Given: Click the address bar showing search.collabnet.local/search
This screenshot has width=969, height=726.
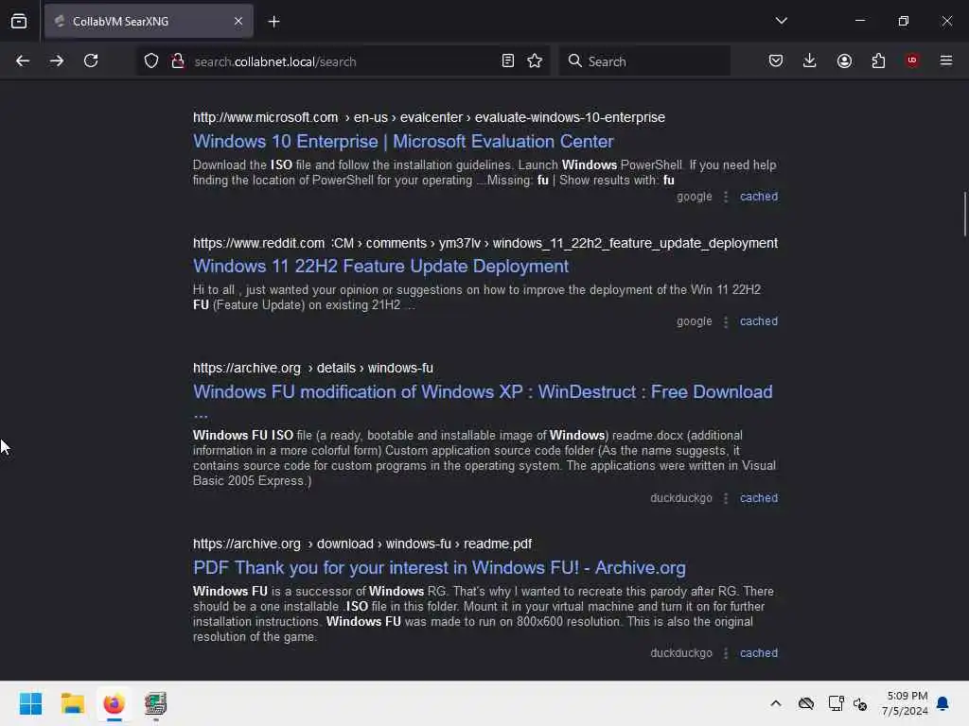Looking at the screenshot, I should point(343,61).
